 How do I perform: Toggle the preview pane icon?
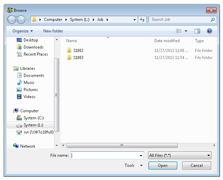[x=197, y=31]
